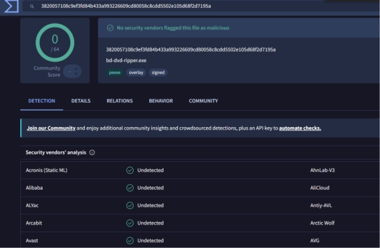Click the Undetected result in the ALYac row
The image size is (380, 248).
coord(151,206)
